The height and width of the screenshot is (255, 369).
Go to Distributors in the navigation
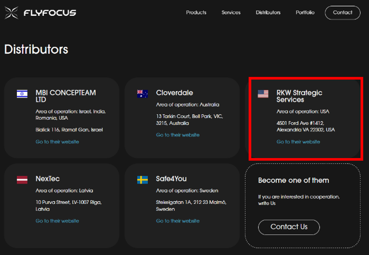[x=268, y=13]
